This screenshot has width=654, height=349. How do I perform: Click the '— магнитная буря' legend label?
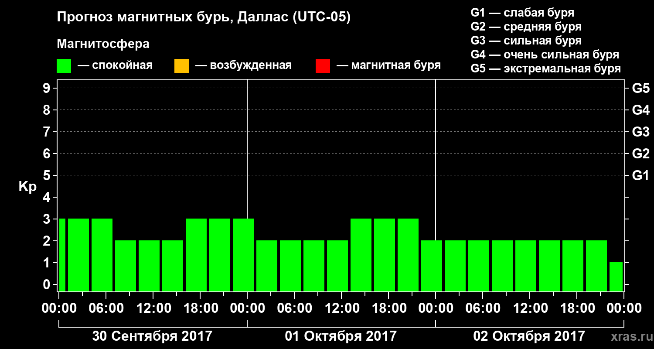pos(388,65)
